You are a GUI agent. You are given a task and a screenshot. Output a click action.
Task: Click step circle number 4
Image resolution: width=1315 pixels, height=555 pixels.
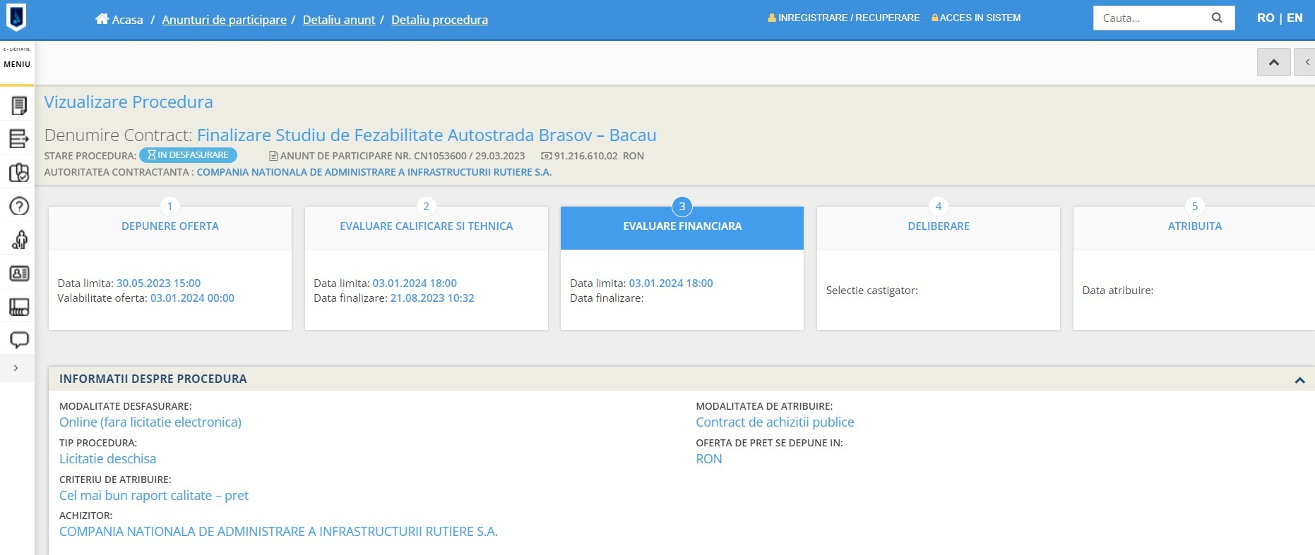tap(939, 207)
